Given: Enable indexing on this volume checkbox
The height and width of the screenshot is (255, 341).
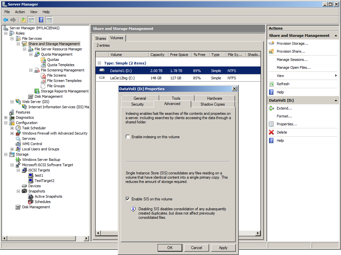Looking at the screenshot, I should tap(128, 137).
